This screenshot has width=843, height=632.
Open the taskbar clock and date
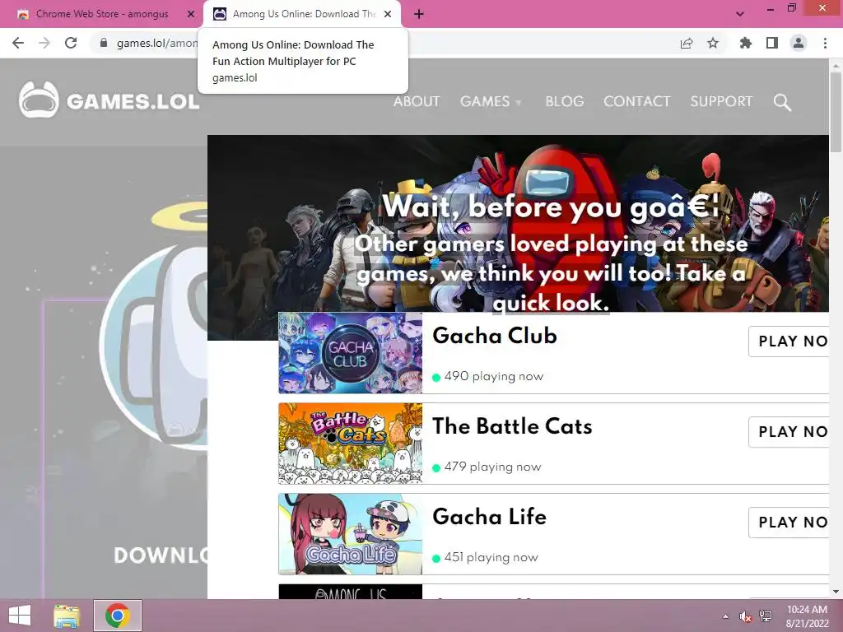(x=807, y=616)
